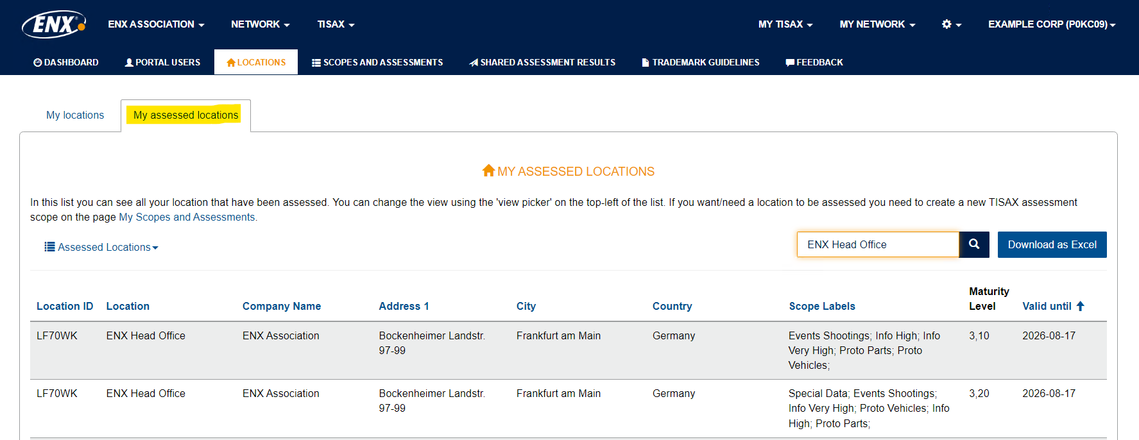The height and width of the screenshot is (440, 1139).
Task: Open Shared Assessment Results plane icon
Action: pyautogui.click(x=474, y=62)
